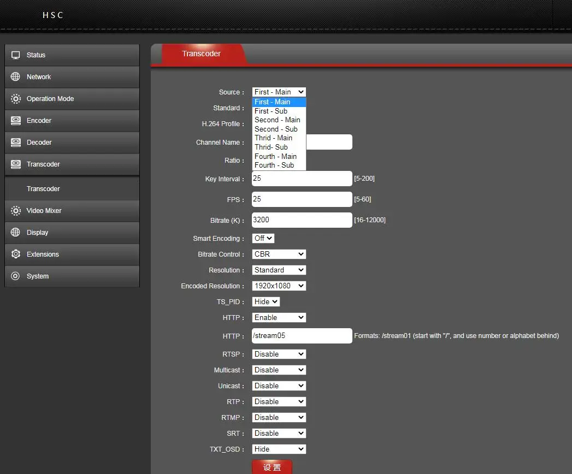Image resolution: width=572 pixels, height=474 pixels.
Task: Choose Second - Main option
Action: [x=279, y=120]
